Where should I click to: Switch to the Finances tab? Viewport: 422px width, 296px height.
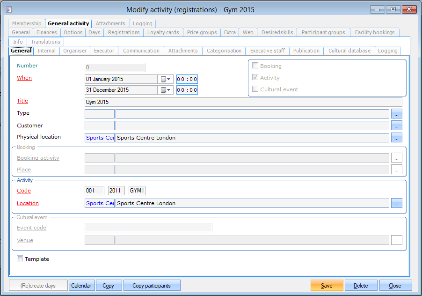click(47, 32)
